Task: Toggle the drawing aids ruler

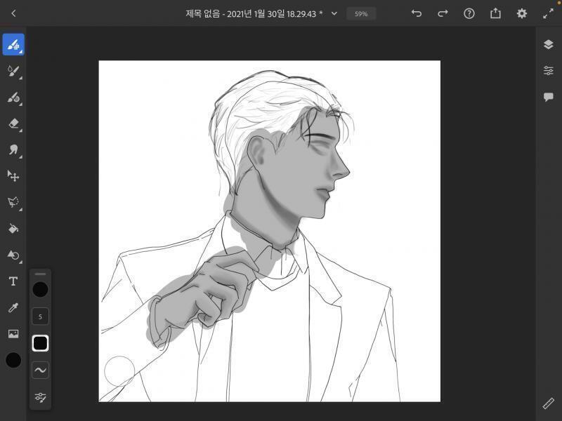Action: tap(549, 403)
